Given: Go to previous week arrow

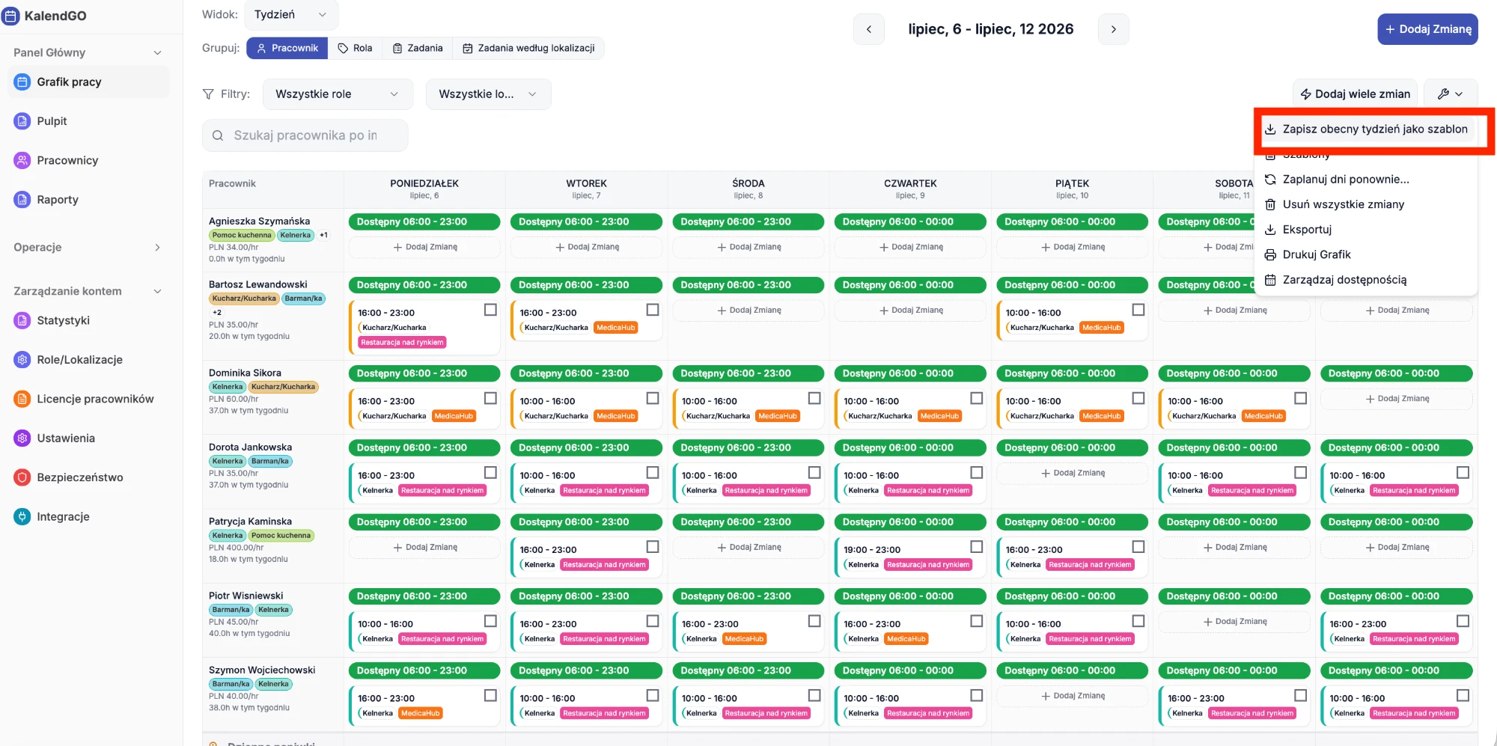Looking at the screenshot, I should (869, 29).
